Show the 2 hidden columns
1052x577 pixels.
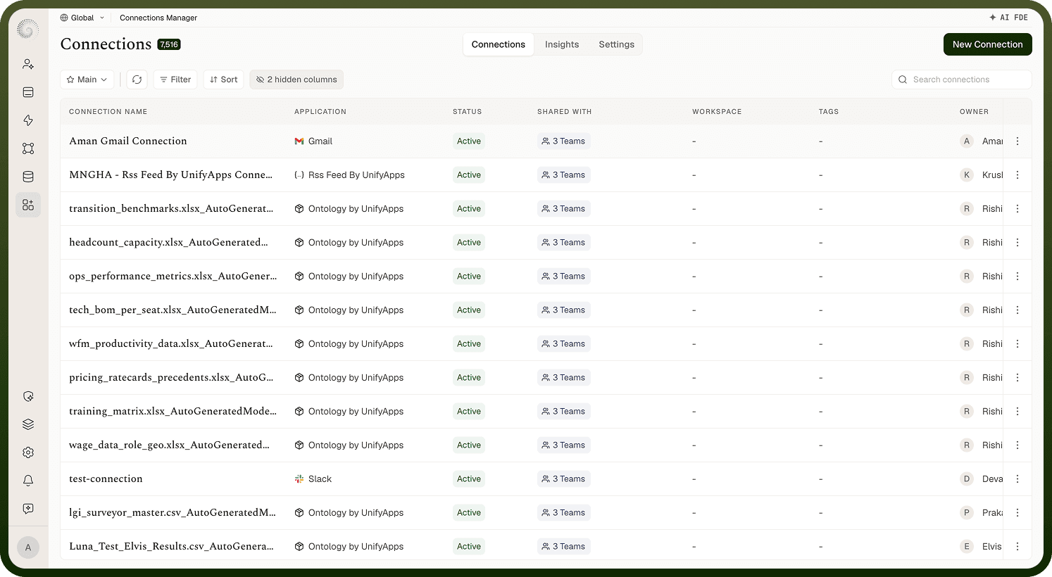click(x=296, y=80)
